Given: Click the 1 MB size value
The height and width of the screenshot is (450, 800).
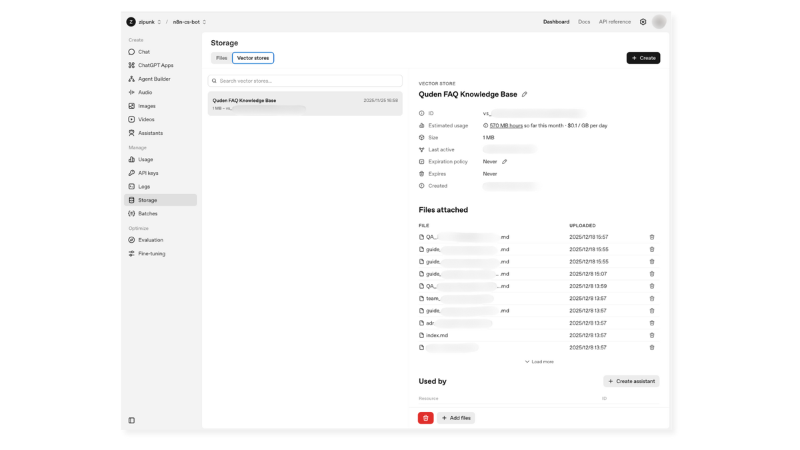Looking at the screenshot, I should tap(489, 138).
